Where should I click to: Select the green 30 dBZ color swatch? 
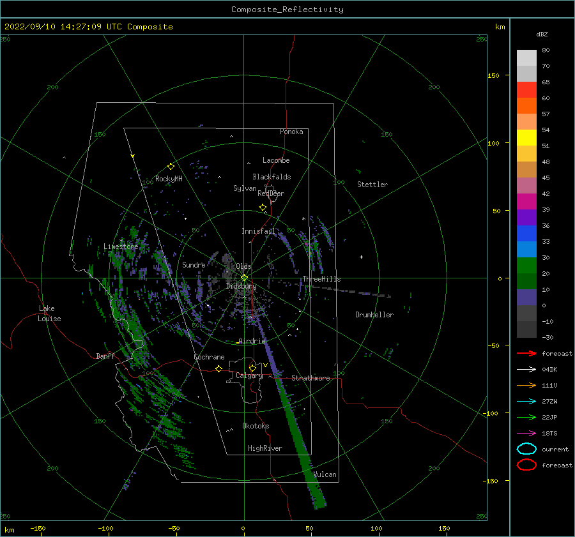click(x=526, y=265)
